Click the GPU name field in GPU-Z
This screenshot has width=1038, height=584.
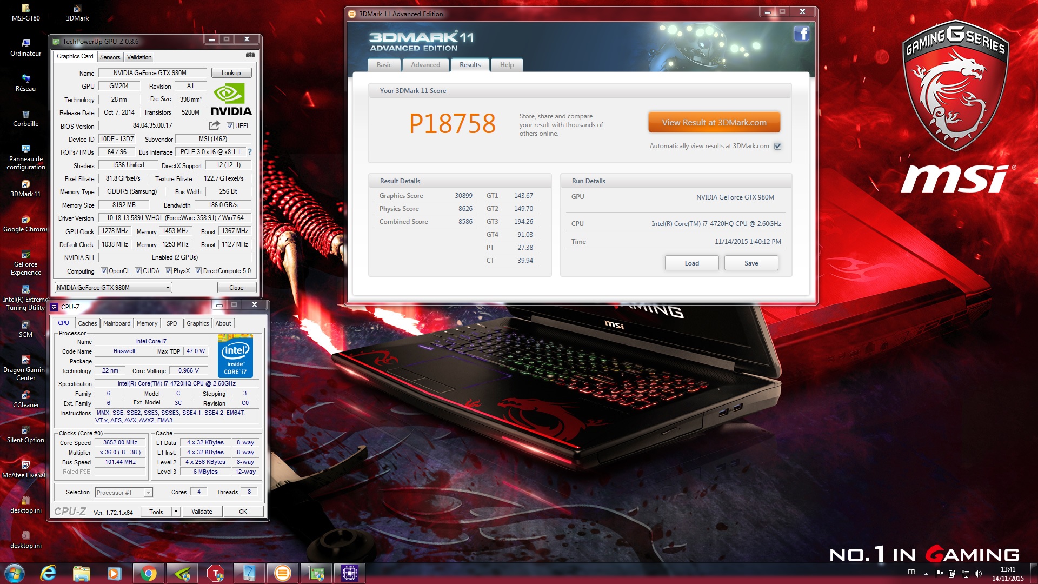tap(152, 73)
